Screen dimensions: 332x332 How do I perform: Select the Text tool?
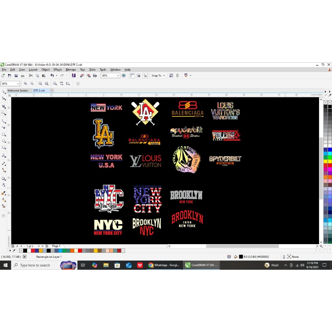(4, 156)
